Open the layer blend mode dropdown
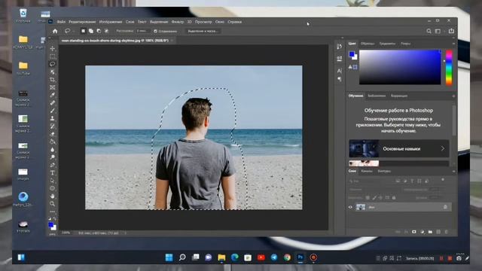The height and width of the screenshot is (271, 482). pos(374,190)
